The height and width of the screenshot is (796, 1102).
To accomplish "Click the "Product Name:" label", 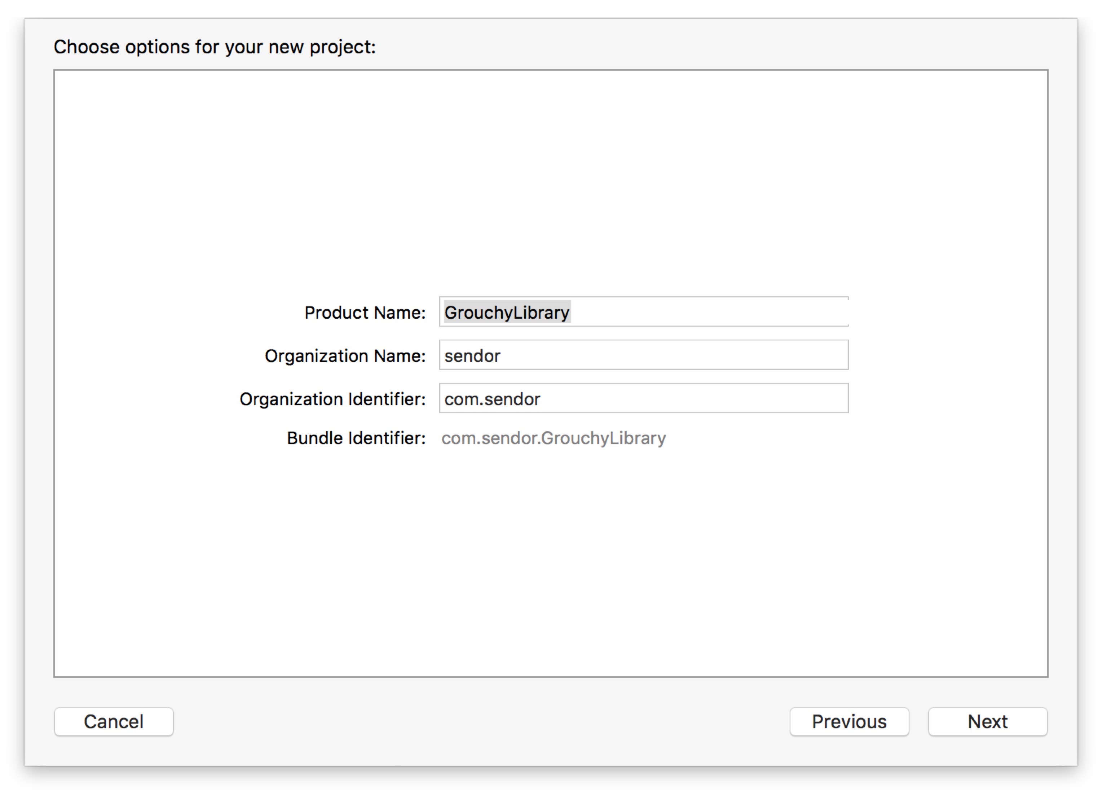I will coord(365,313).
